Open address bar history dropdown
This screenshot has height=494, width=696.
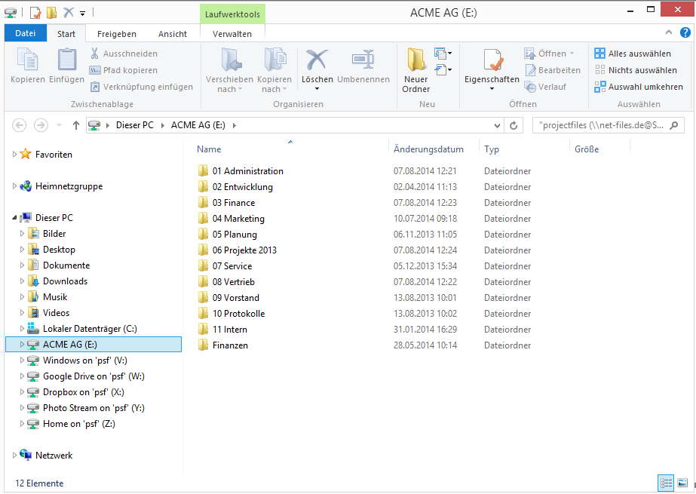coord(497,126)
